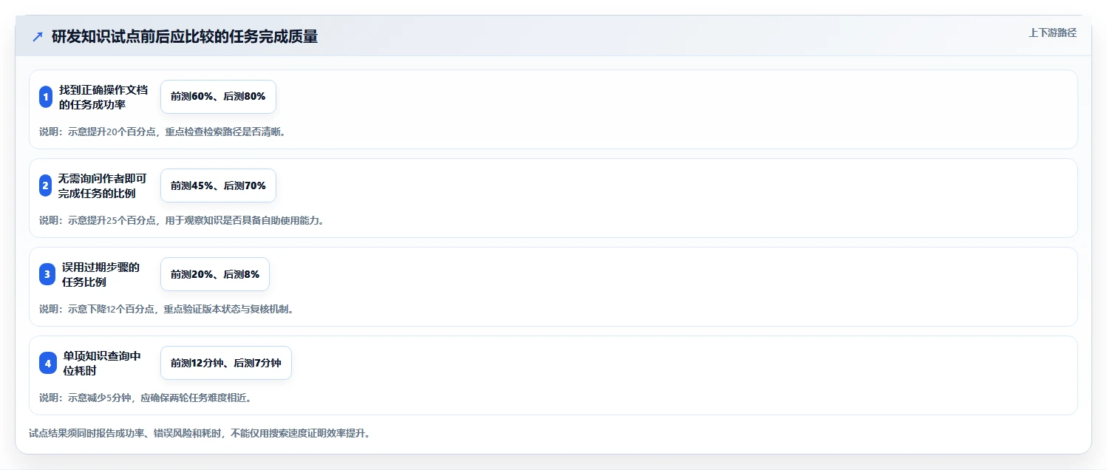Image resolution: width=1107 pixels, height=470 pixels.
Task: Click the number 3 badge
Action: point(47,274)
